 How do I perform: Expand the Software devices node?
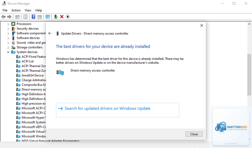pyautogui.click(x=8, y=38)
